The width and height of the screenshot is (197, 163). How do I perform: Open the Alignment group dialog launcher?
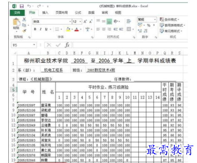pyautogui.click(x=134, y=37)
